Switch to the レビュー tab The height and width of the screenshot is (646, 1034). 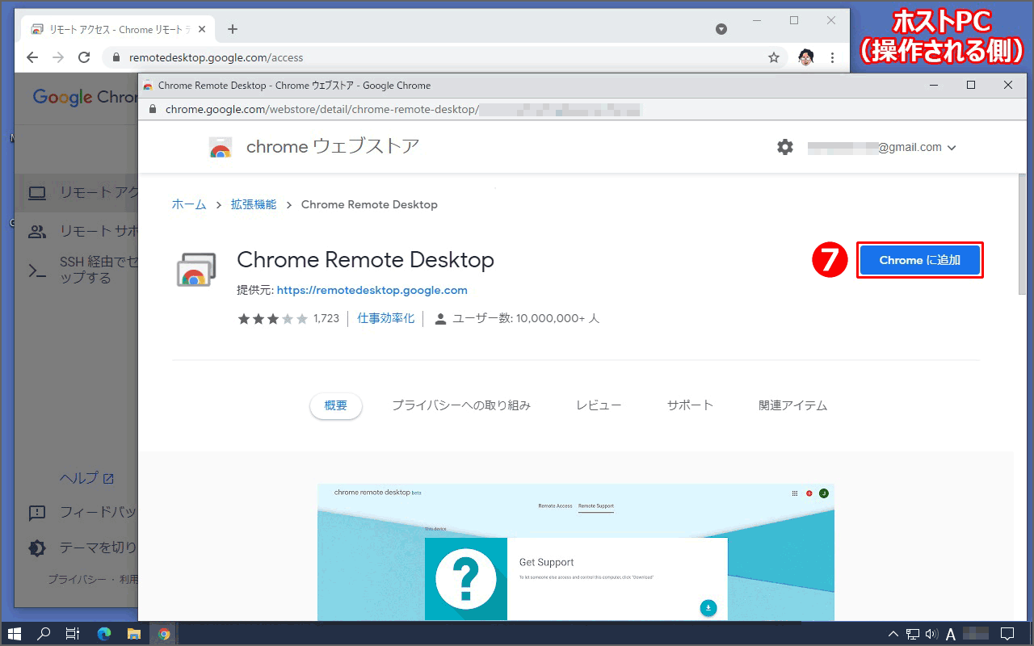tap(599, 405)
